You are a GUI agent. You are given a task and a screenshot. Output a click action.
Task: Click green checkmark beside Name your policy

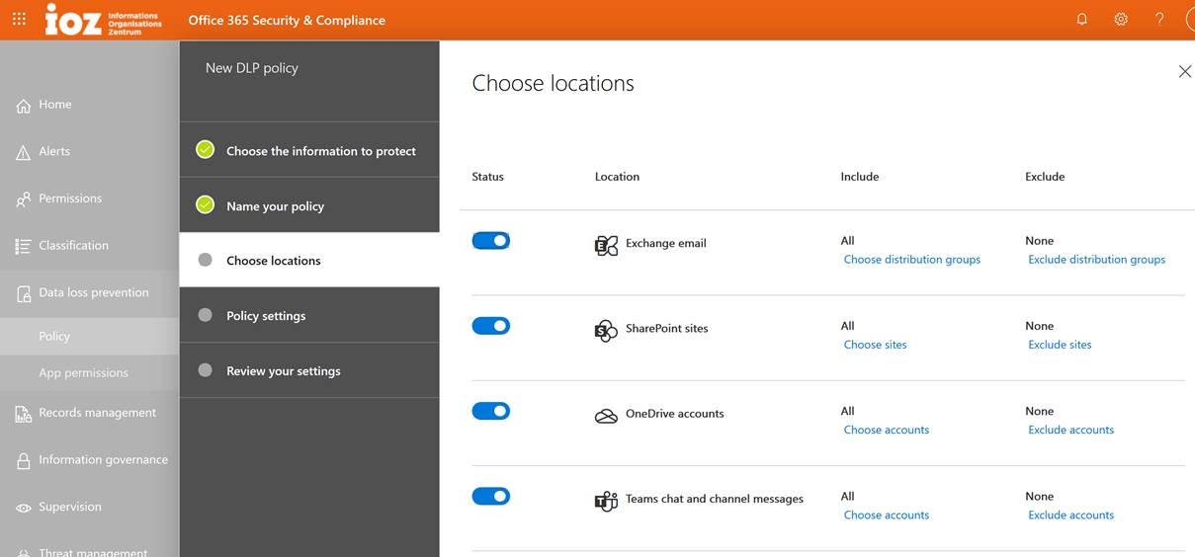(205, 204)
